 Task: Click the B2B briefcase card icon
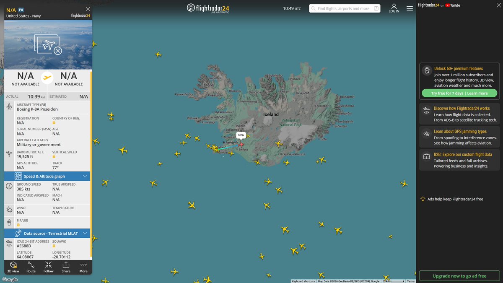(426, 156)
